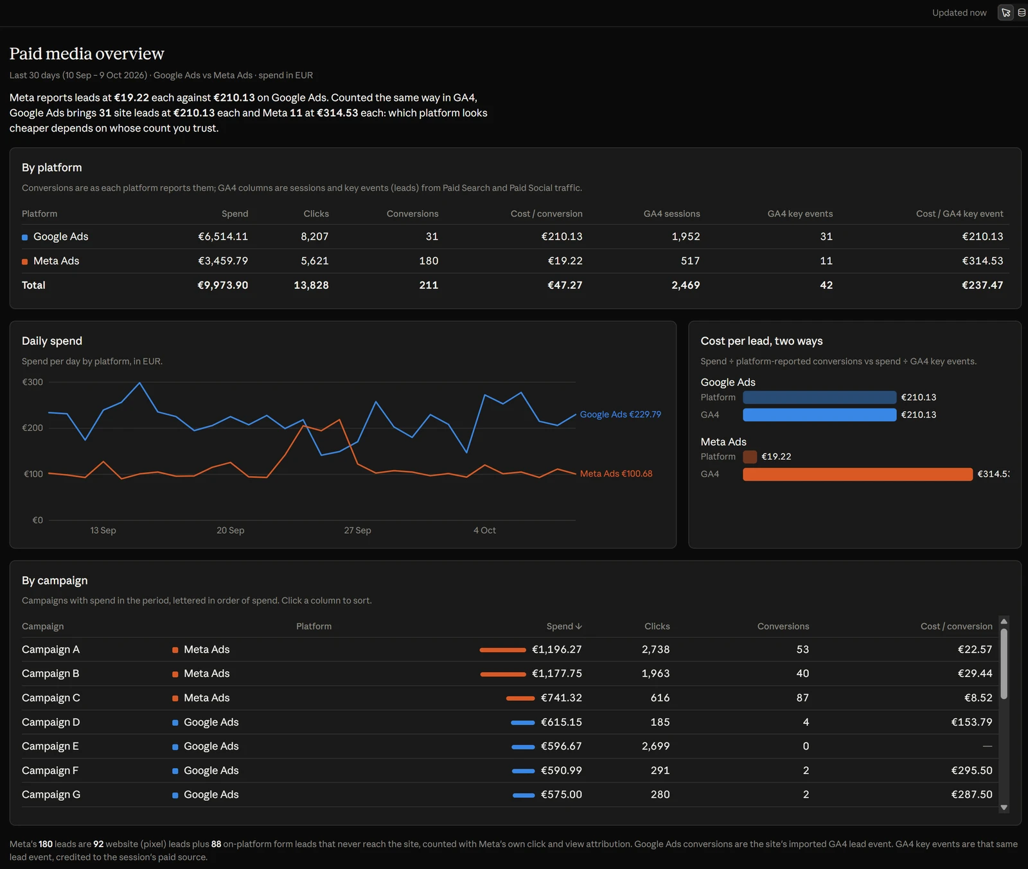Select the Campaign B row name
The image size is (1028, 869).
pyautogui.click(x=51, y=674)
